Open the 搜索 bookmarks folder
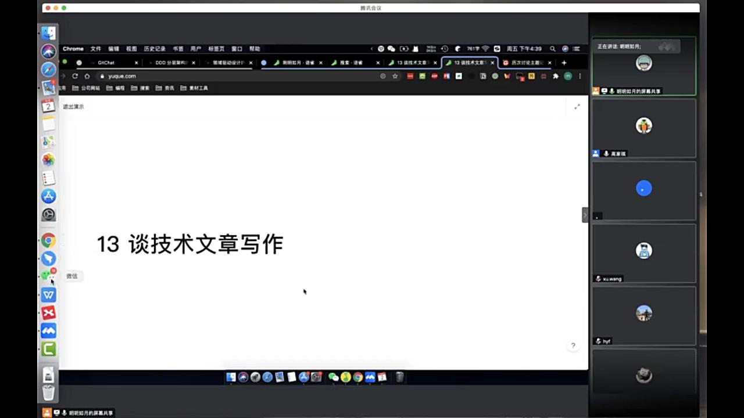 coord(141,88)
